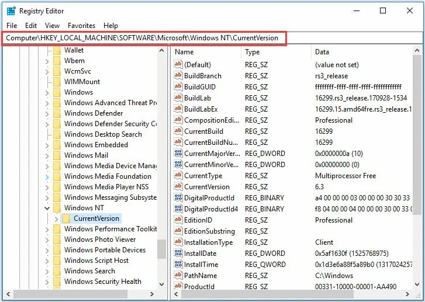Click the folder icon of Windows Mail key
The width and height of the screenshot is (425, 302).
click(x=57, y=155)
